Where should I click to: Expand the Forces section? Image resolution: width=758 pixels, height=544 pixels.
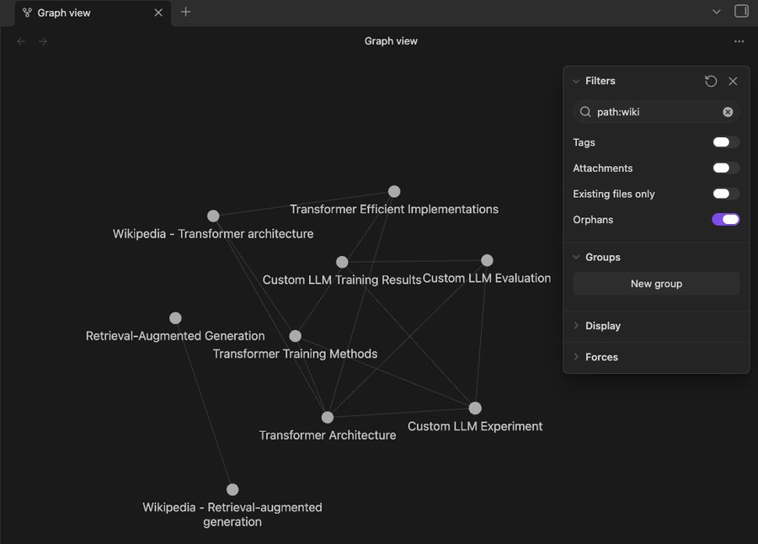(576, 357)
